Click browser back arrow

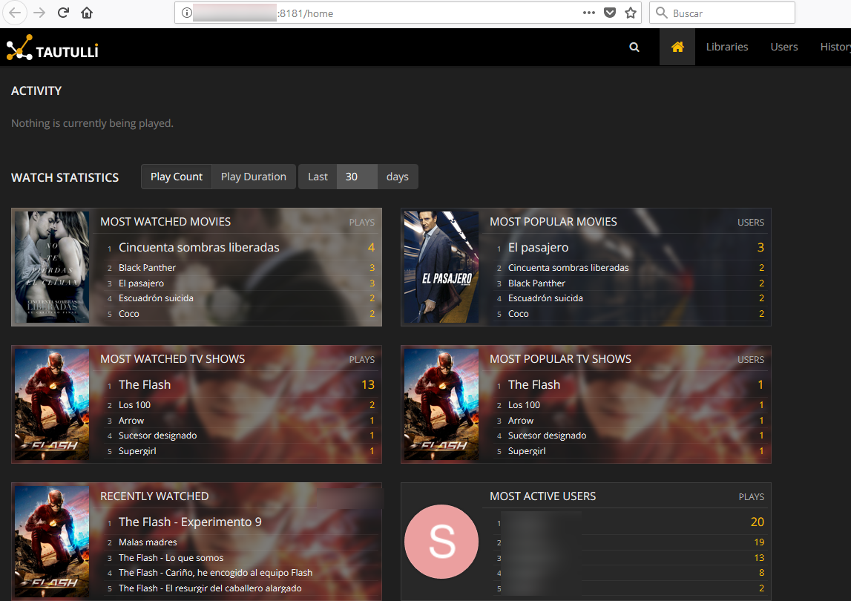click(x=15, y=13)
